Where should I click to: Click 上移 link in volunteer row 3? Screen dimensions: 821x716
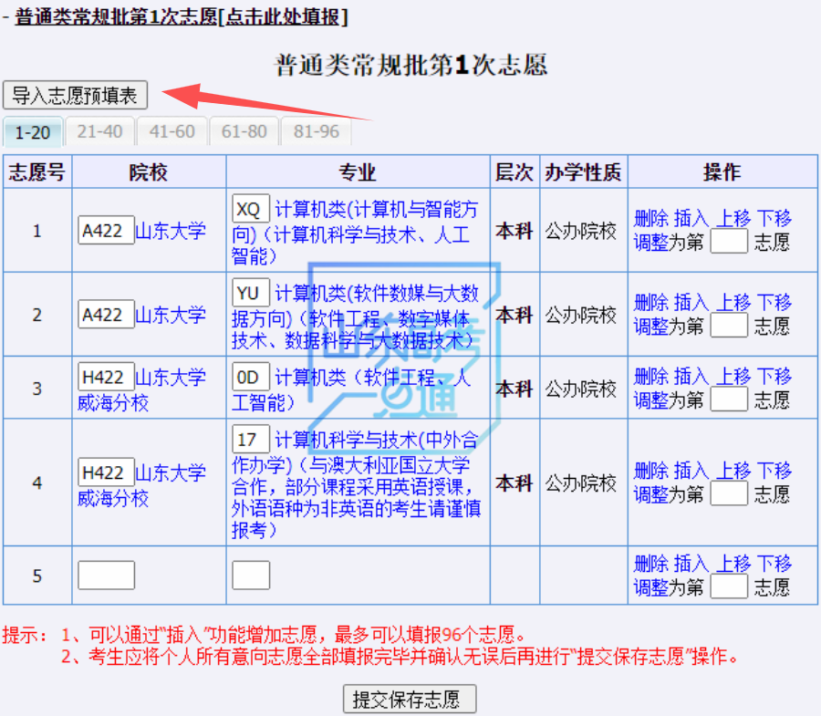point(733,376)
